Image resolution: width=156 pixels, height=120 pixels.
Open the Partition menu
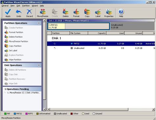(x=26, y=6)
